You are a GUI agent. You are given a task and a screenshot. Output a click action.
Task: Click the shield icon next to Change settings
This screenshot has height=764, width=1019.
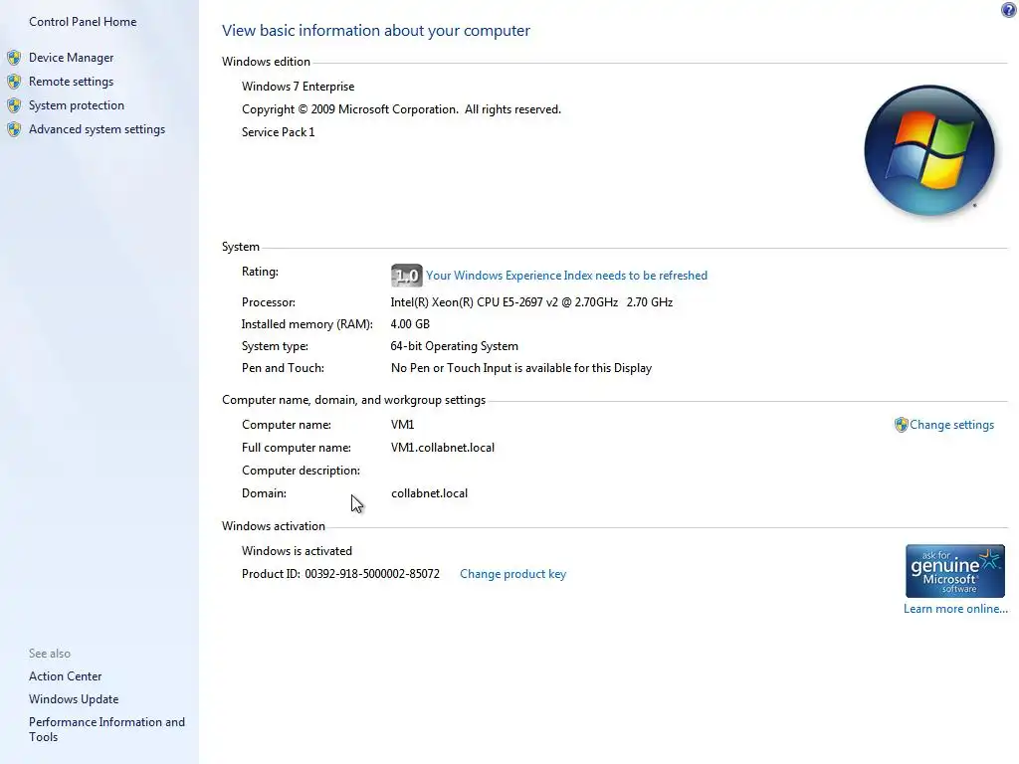(901, 425)
